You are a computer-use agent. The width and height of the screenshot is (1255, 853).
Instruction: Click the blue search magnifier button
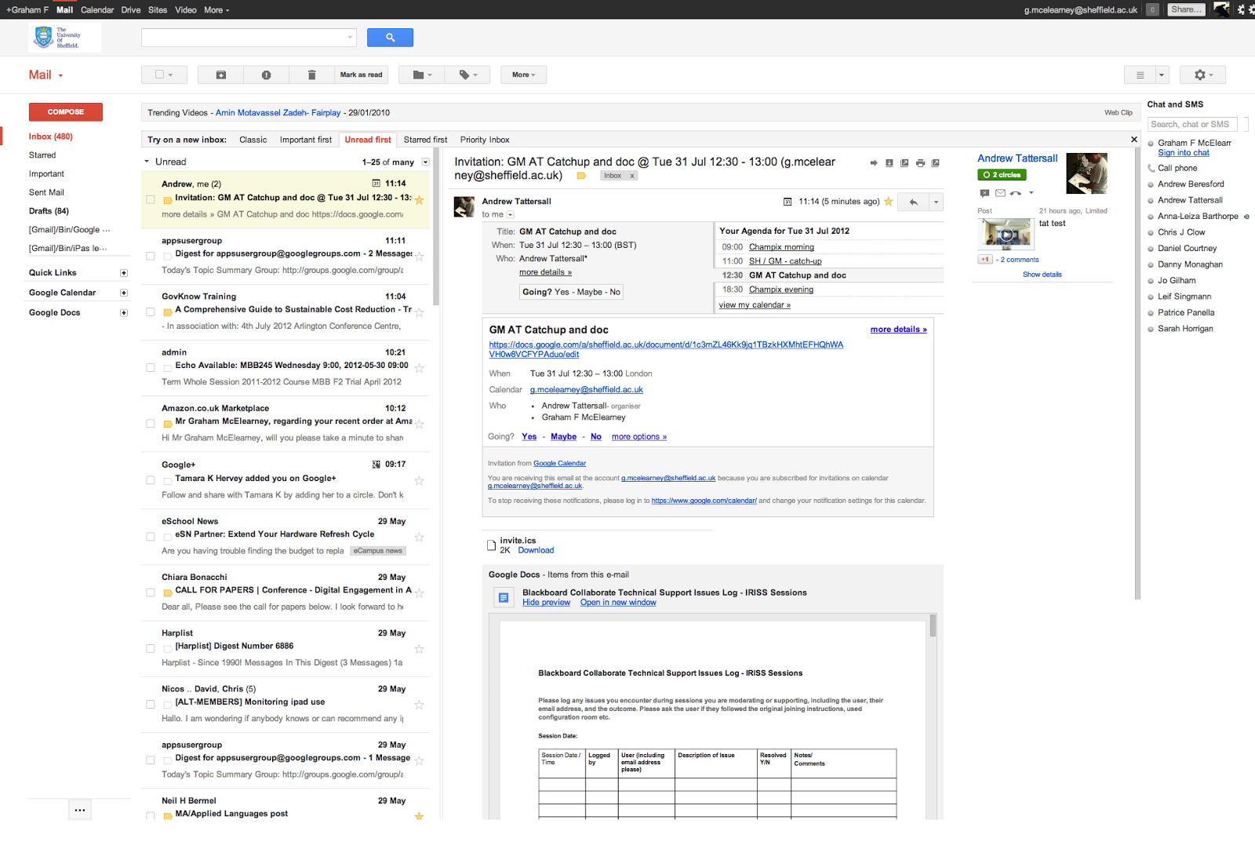point(390,38)
